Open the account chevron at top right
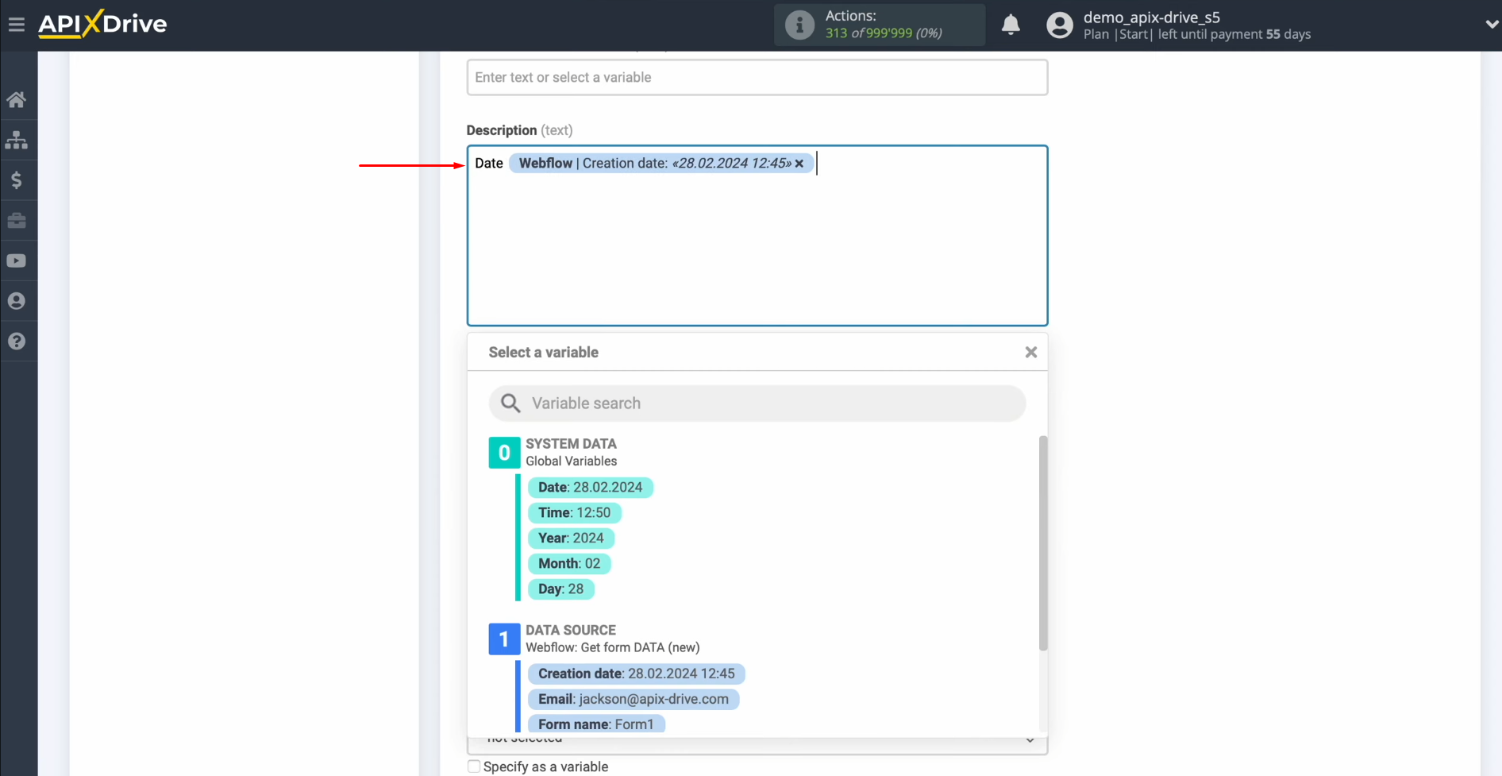This screenshot has width=1502, height=776. point(1491,24)
